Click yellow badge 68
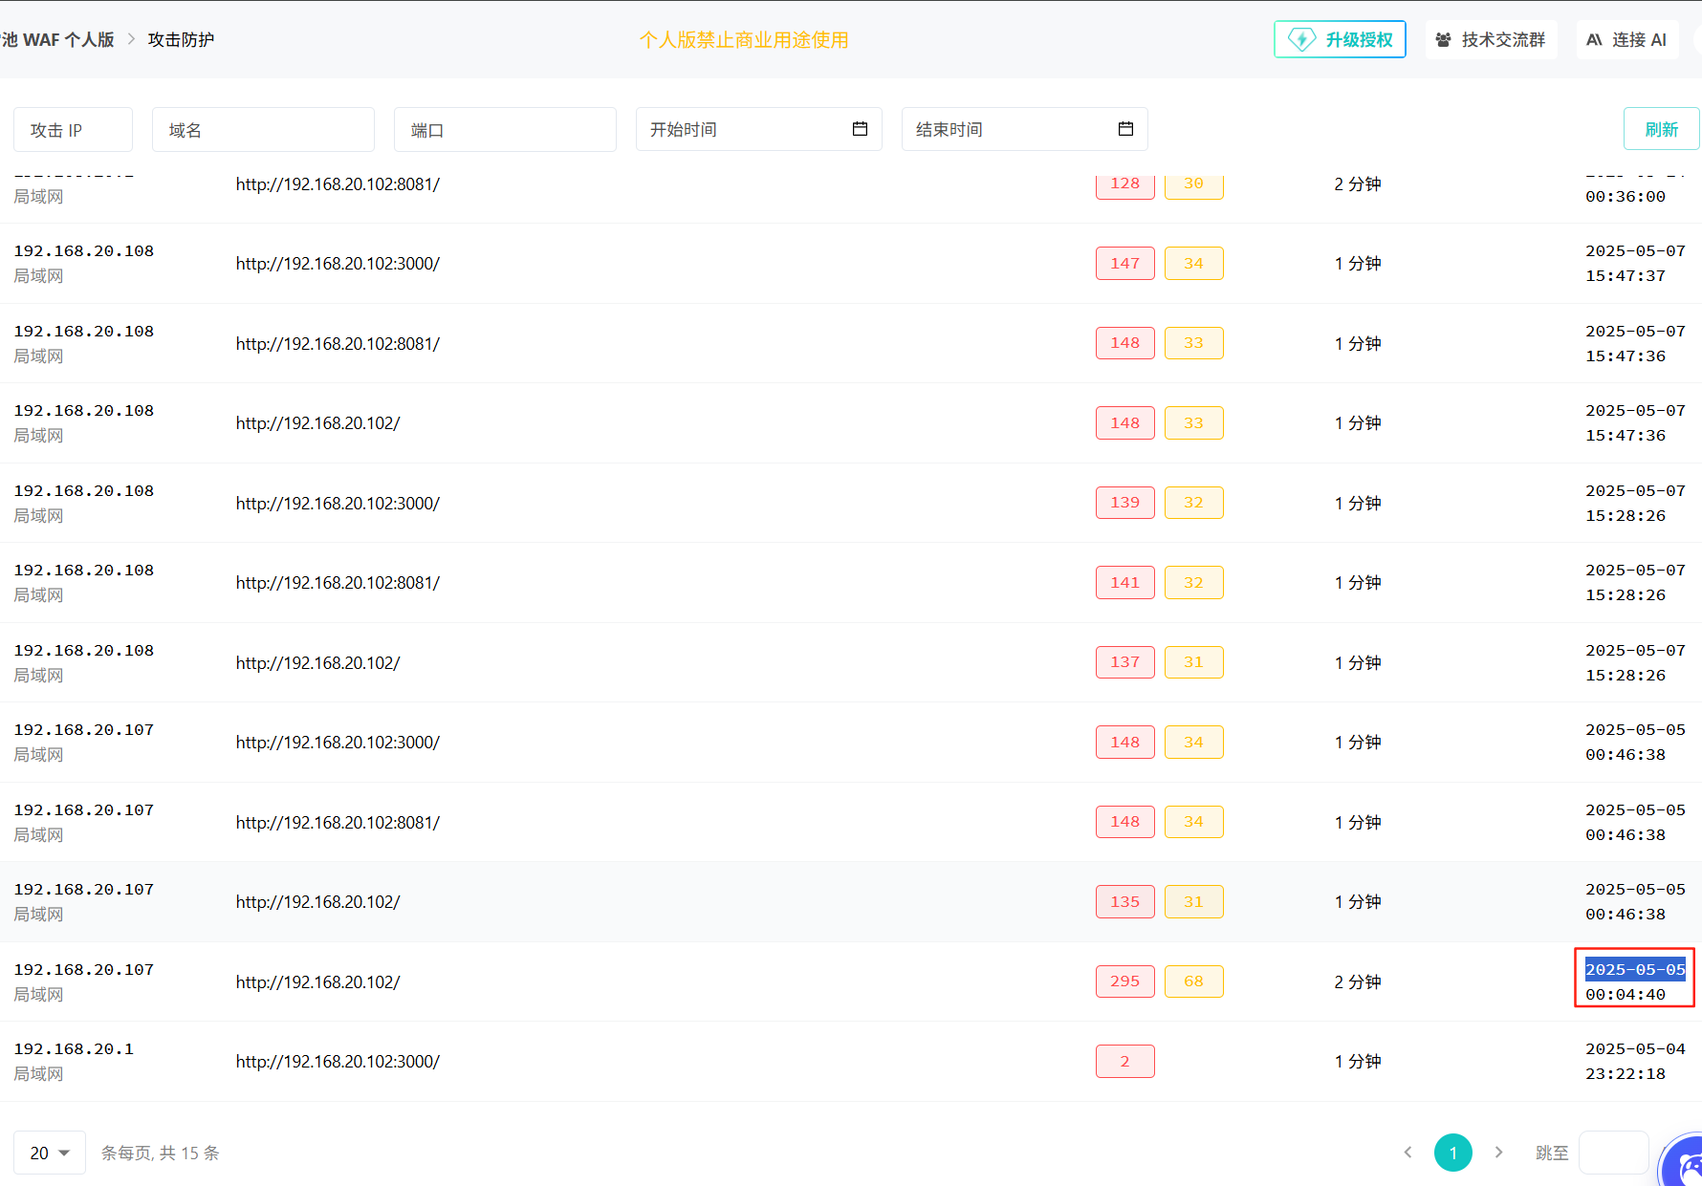This screenshot has height=1186, width=1702. click(1193, 981)
